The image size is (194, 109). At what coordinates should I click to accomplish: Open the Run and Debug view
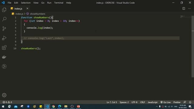[x=4, y=38]
